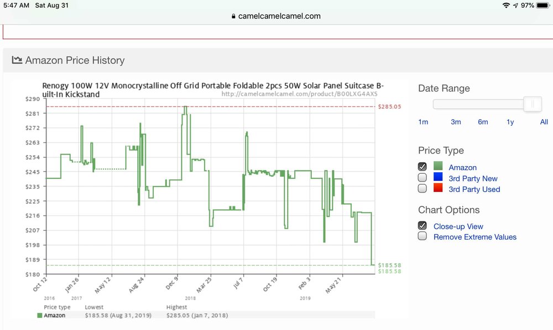Click the green Amazon color swatch
Image resolution: width=553 pixels, height=330 pixels.
point(438,167)
